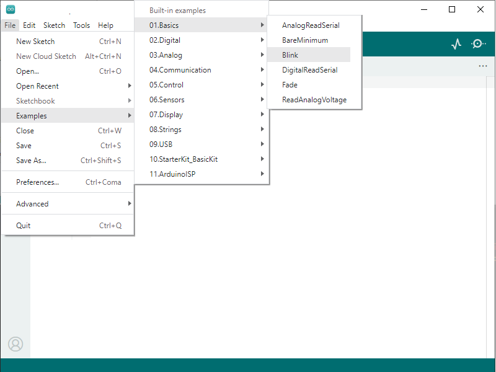This screenshot has height=372, width=496.
Task: Open Preferences... from File menu
Action: coord(68,182)
